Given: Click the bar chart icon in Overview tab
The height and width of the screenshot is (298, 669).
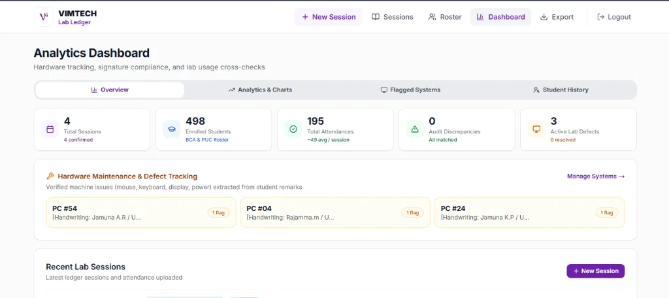Looking at the screenshot, I should point(94,90).
